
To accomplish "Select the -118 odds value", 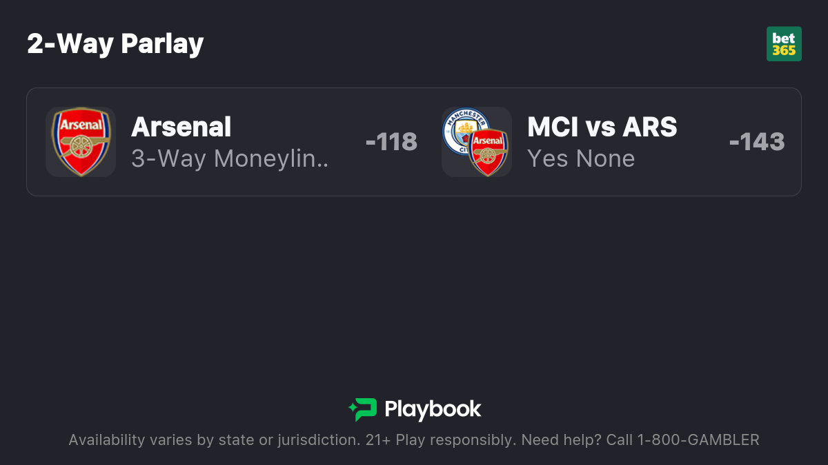I will coord(391,142).
